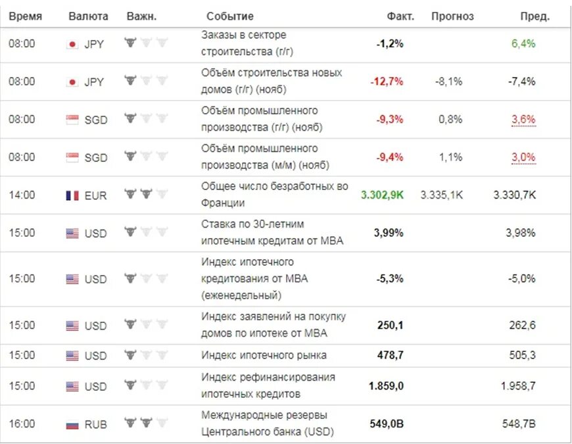Open Международные резервы Центрального банка event
The width and height of the screenshot is (572, 444).
click(268, 423)
